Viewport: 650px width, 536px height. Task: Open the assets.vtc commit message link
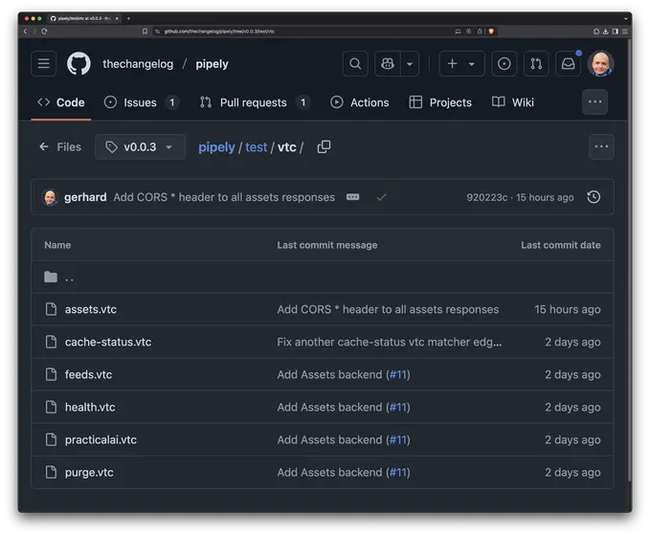click(x=388, y=309)
